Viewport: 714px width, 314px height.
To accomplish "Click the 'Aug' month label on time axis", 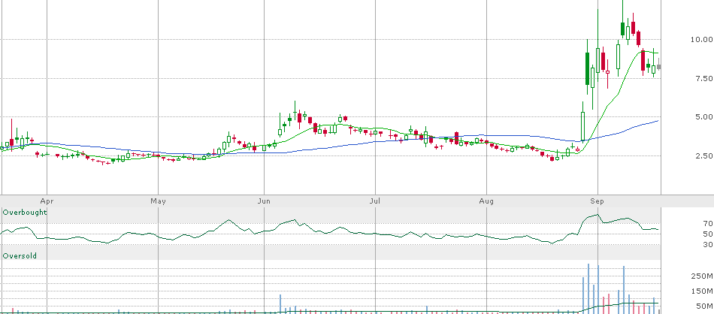I will 487,201.
